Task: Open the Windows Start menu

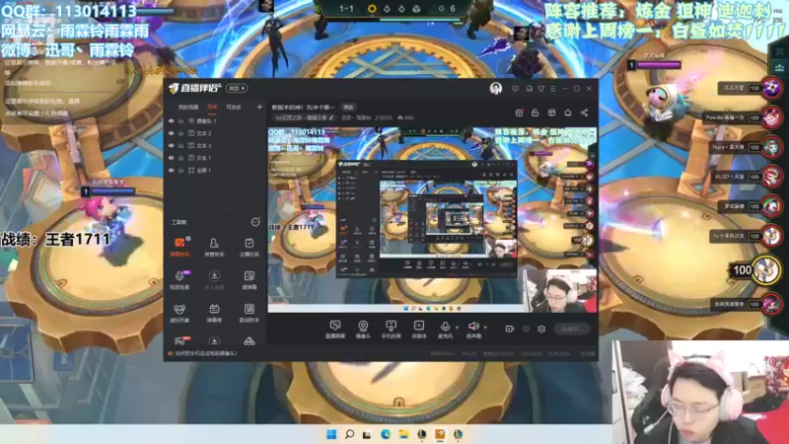Action: coord(331,434)
